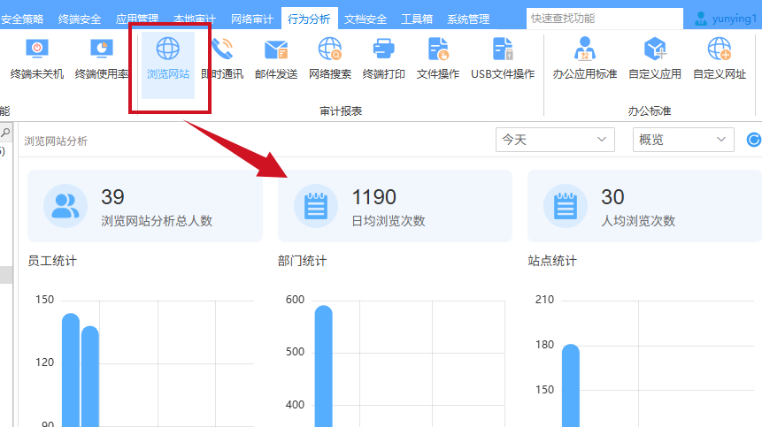Open the 即时通讯 phone icon
Viewport: 762px width, 427px height.
(222, 49)
